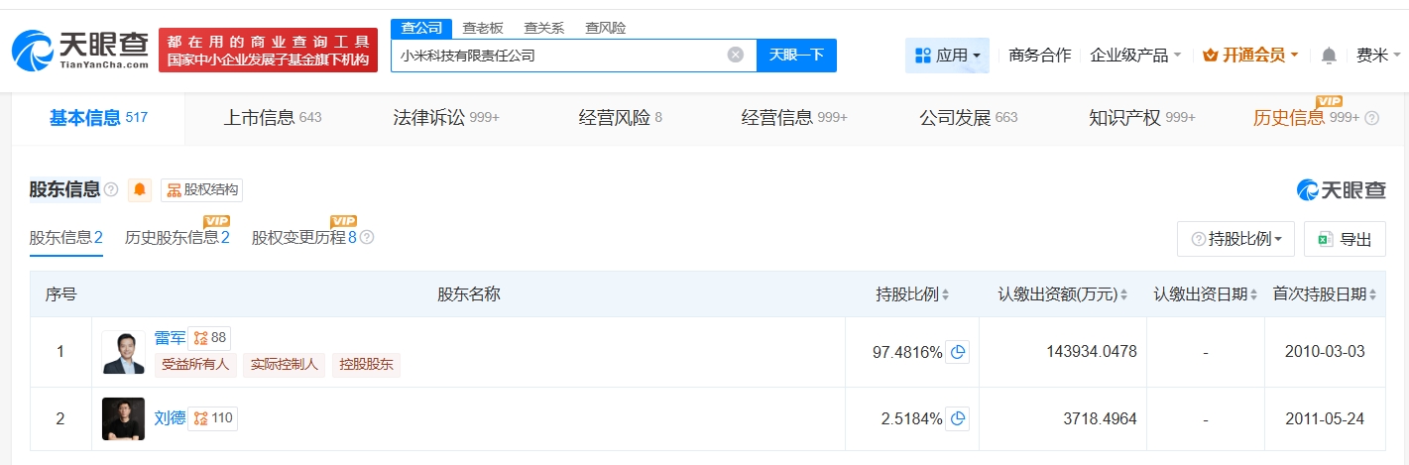Viewport: 1409px width, 465px height.
Task: Switch to the 知识产权 tab
Action: [x=1142, y=118]
